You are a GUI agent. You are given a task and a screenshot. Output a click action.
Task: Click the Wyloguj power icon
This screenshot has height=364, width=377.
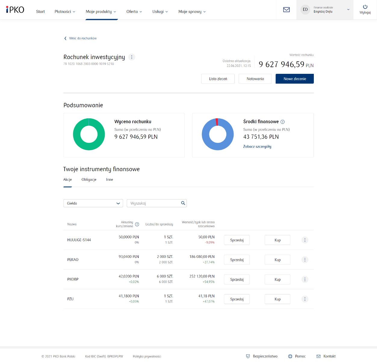pos(365,7)
